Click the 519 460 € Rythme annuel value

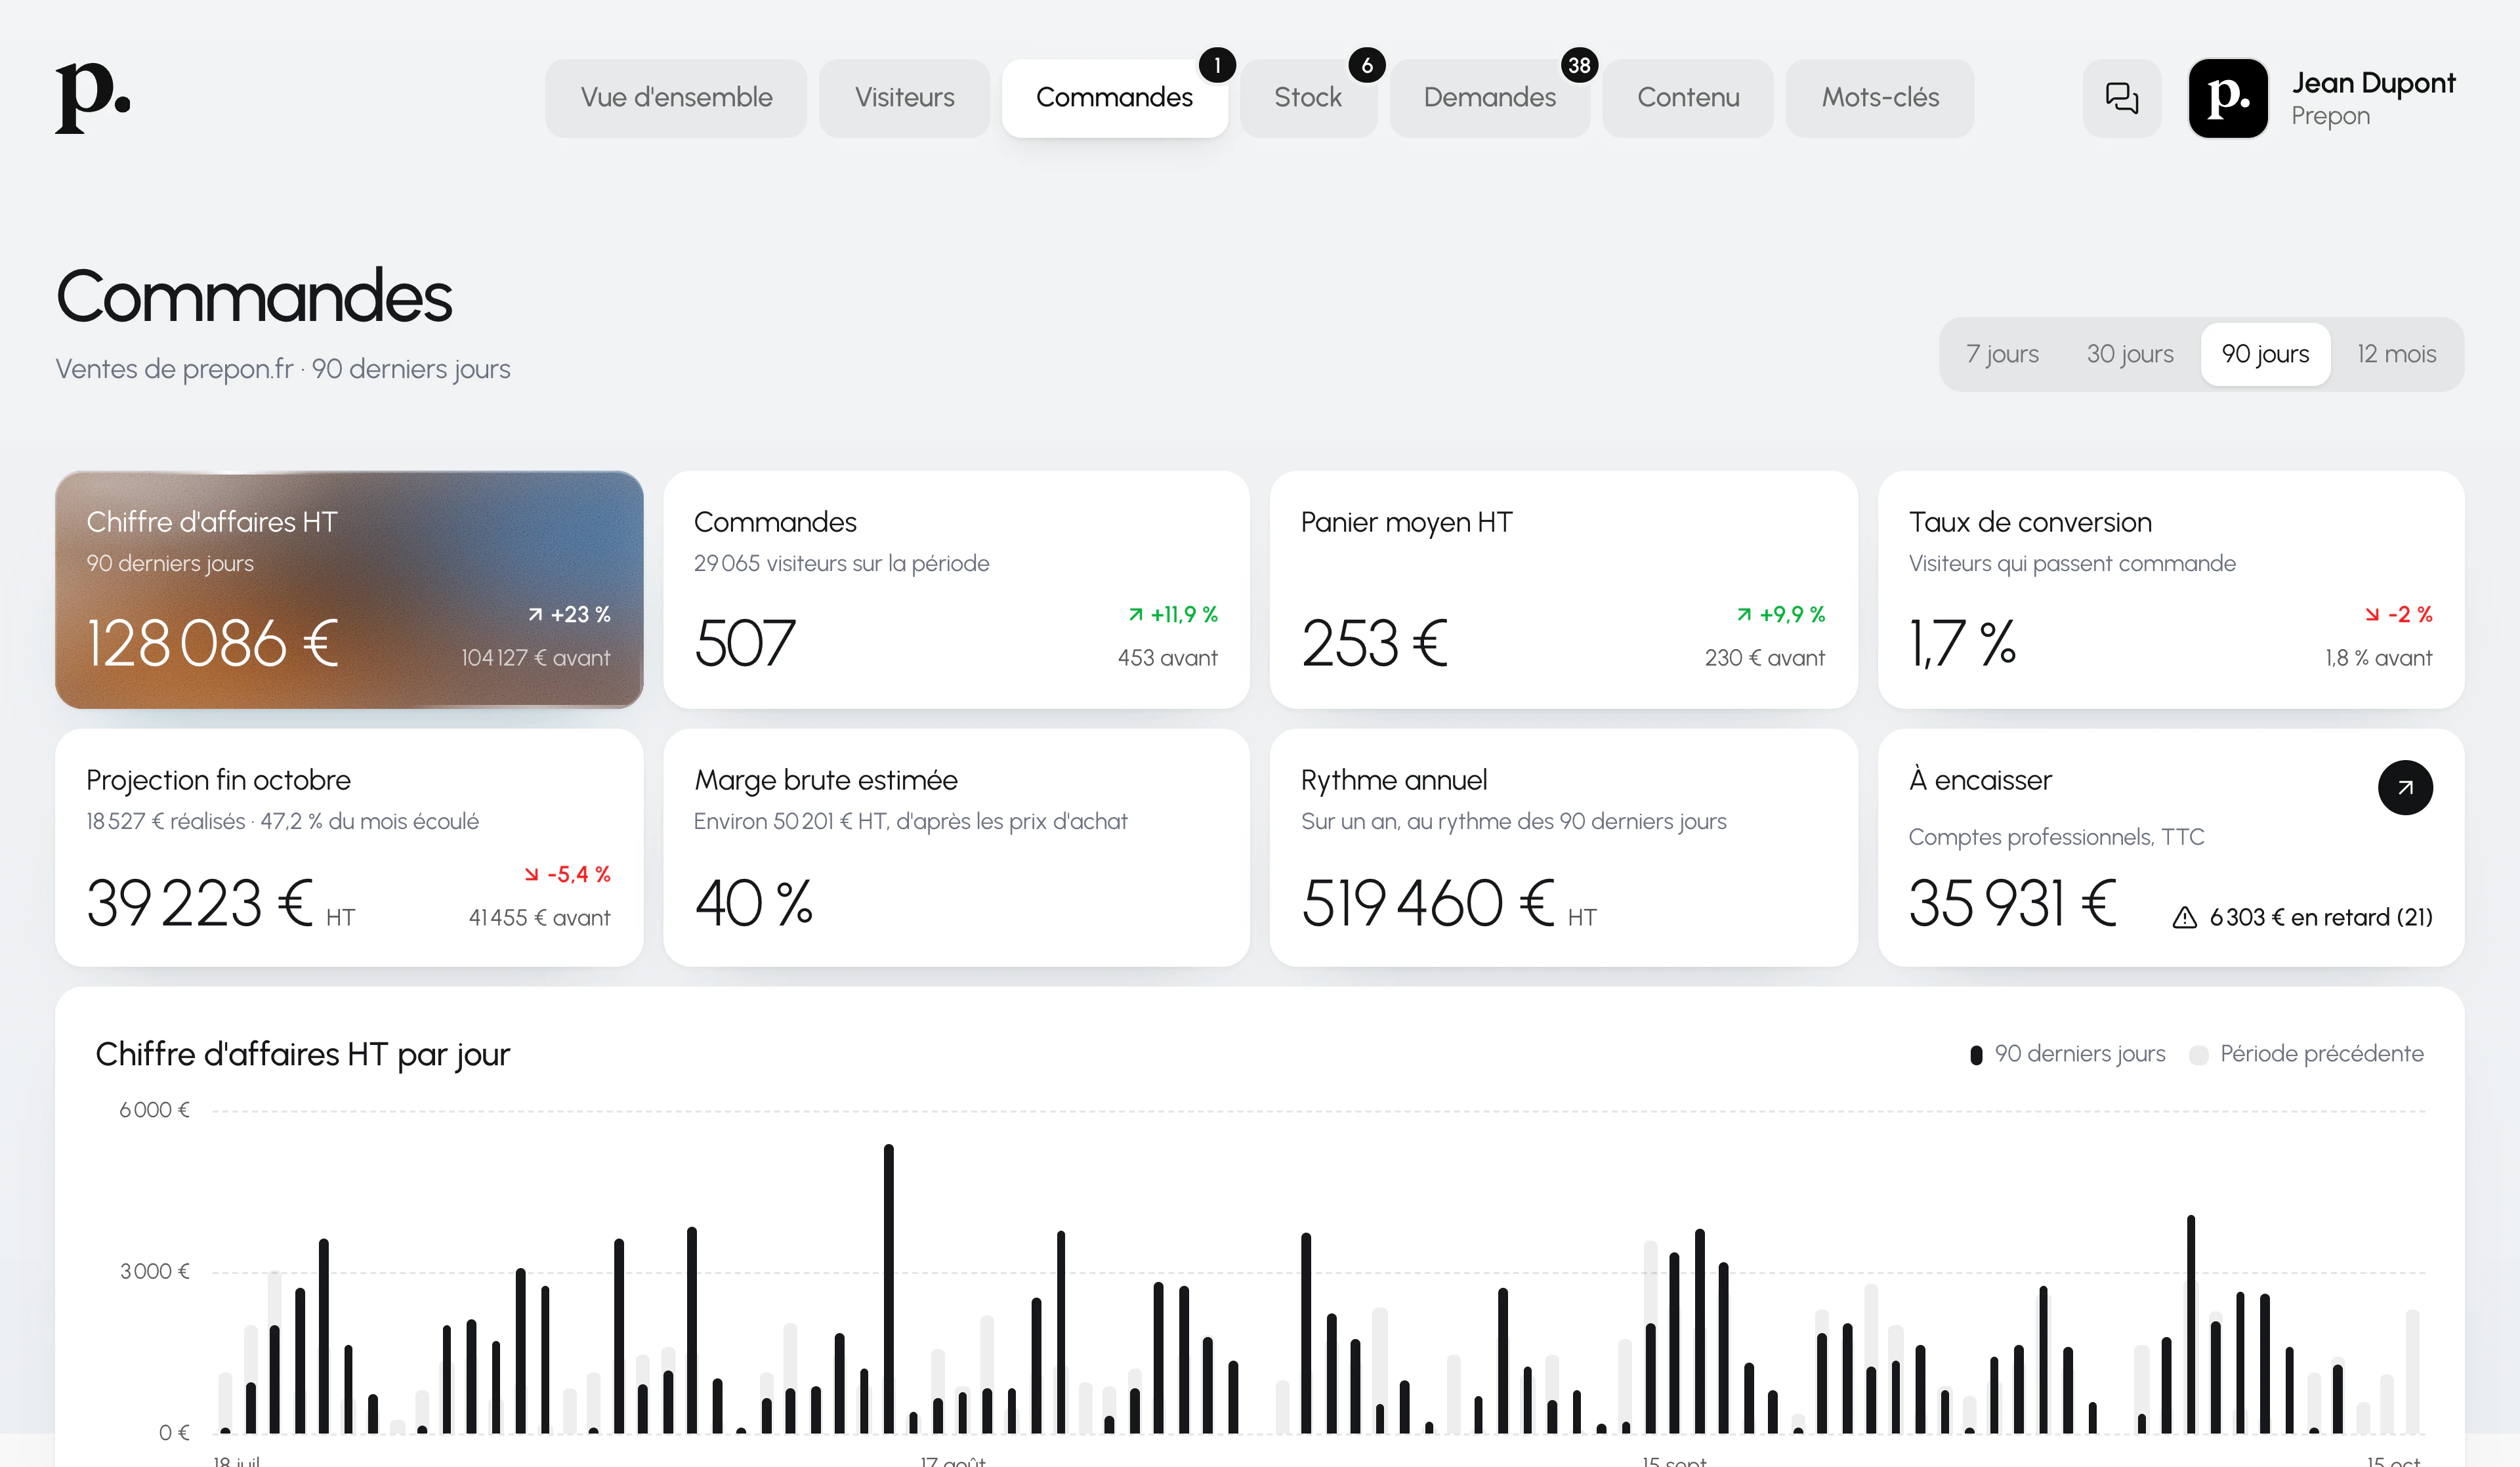click(1428, 903)
